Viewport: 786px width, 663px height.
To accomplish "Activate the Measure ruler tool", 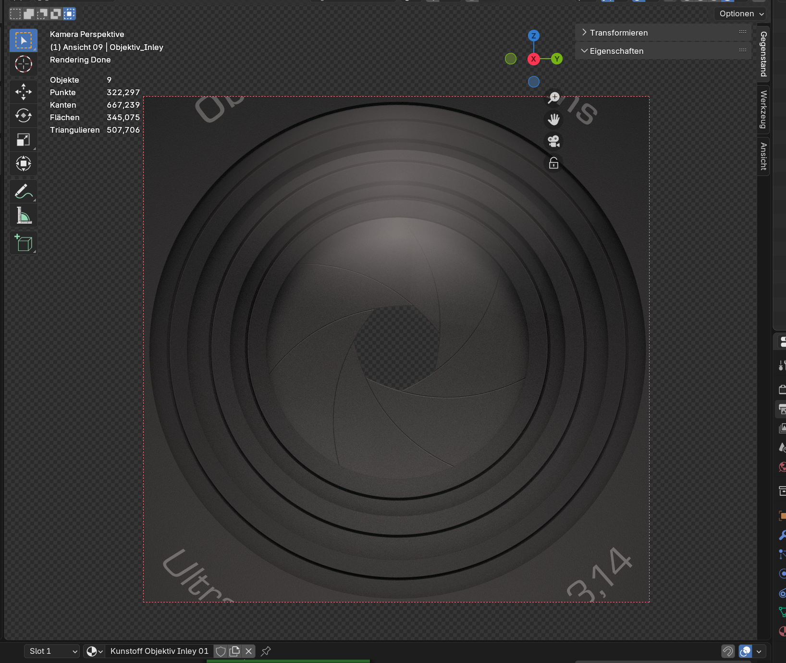I will (x=23, y=215).
